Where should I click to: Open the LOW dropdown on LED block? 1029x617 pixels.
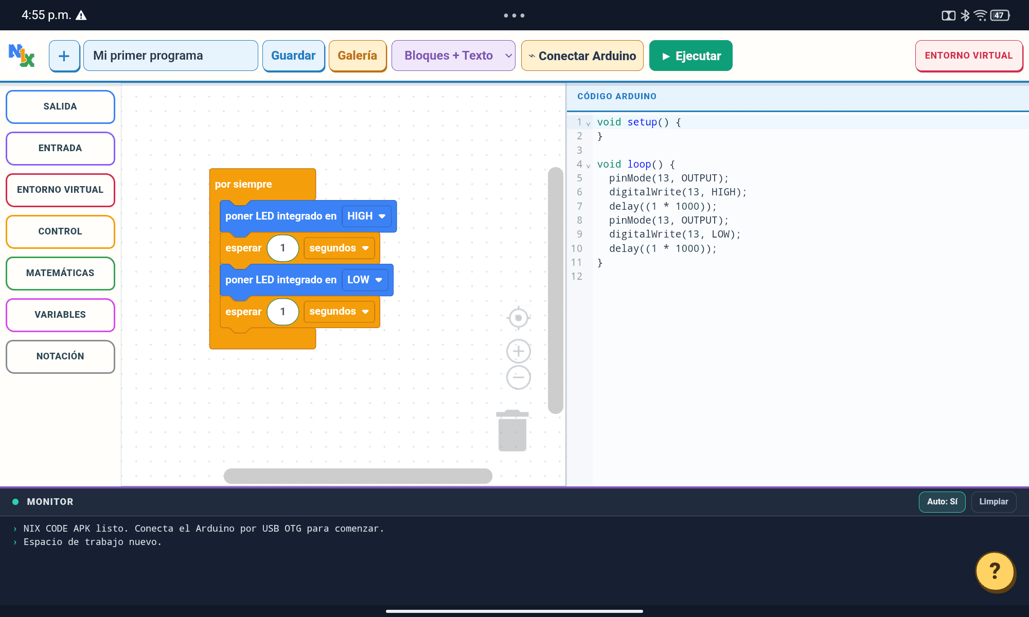coord(365,280)
